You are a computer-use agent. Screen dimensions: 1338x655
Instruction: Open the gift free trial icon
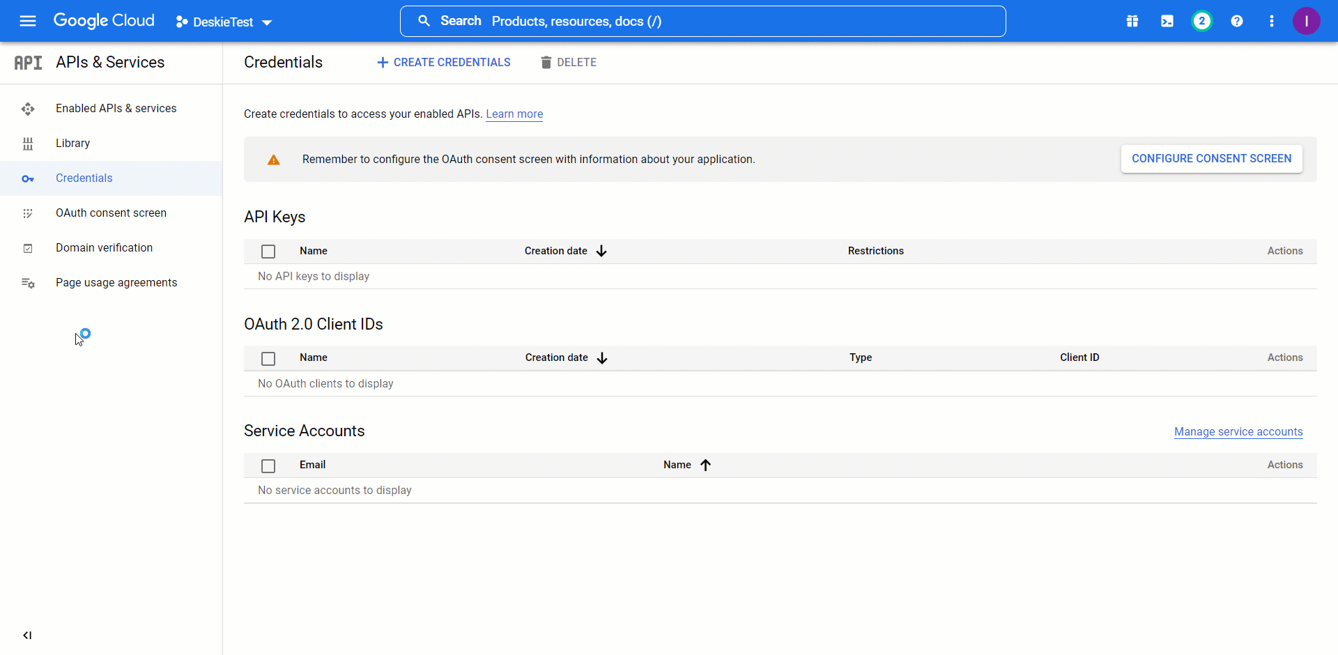(x=1132, y=21)
